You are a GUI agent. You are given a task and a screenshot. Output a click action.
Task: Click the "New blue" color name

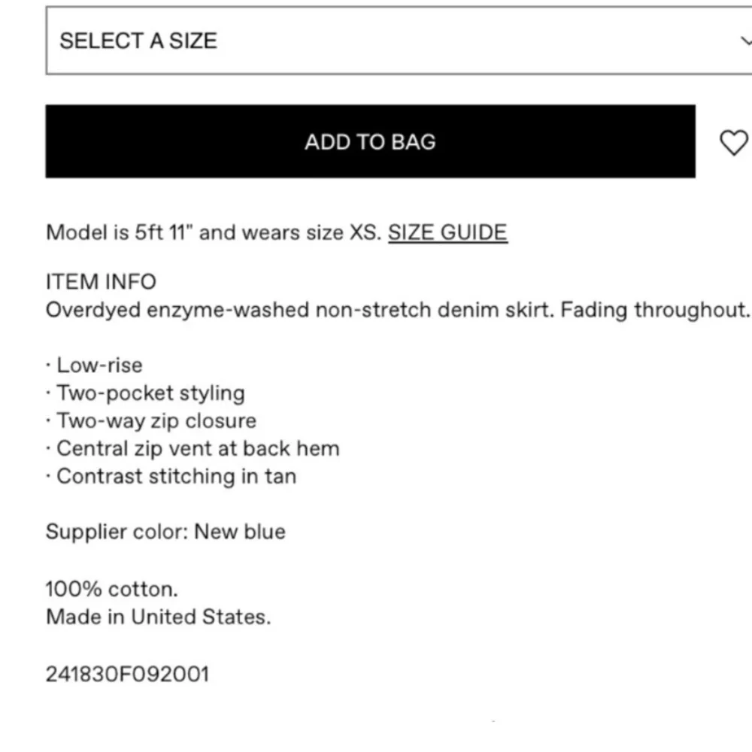coord(240,532)
